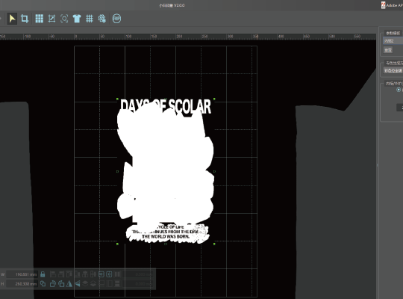Toggle the hash grid lines icon
This screenshot has width=403, height=299.
click(x=90, y=19)
